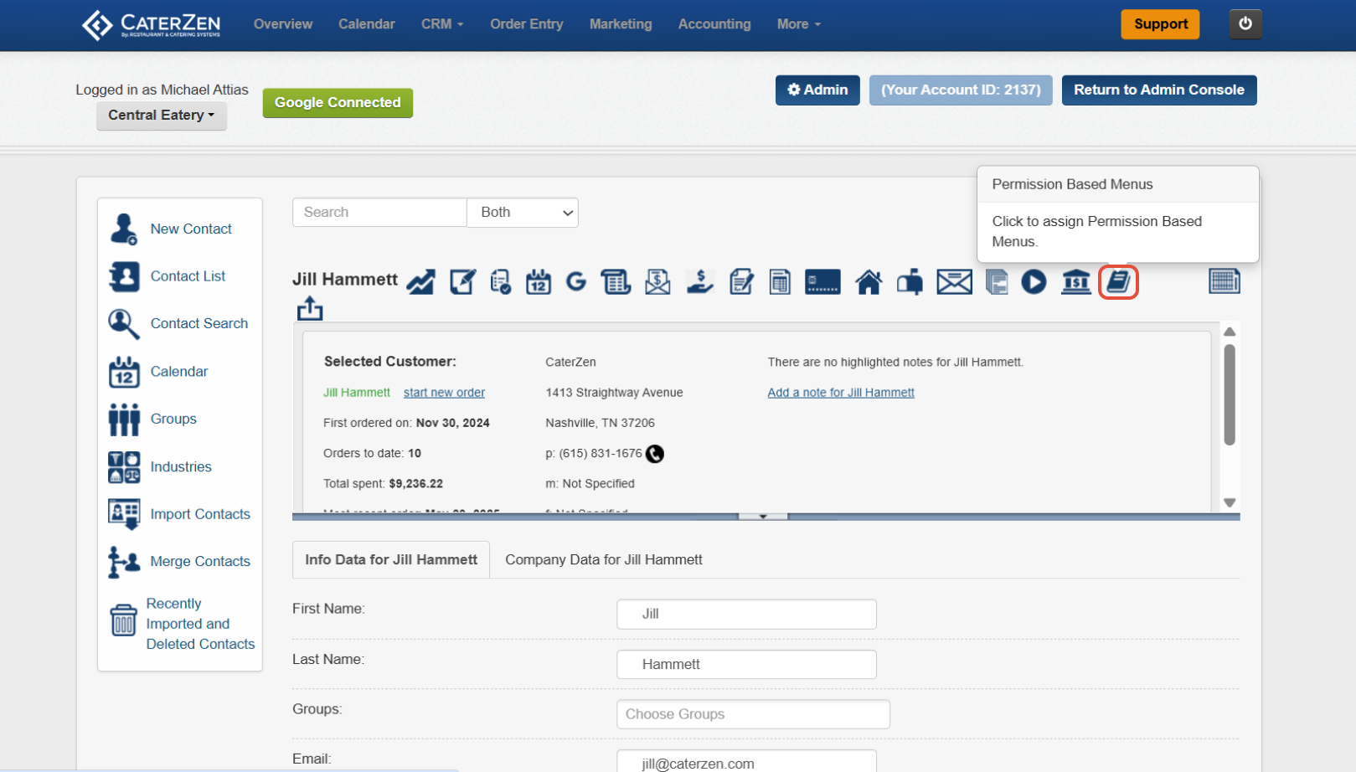Open the envelope email icon
Screen dimensions: 1356x772
(x=955, y=282)
